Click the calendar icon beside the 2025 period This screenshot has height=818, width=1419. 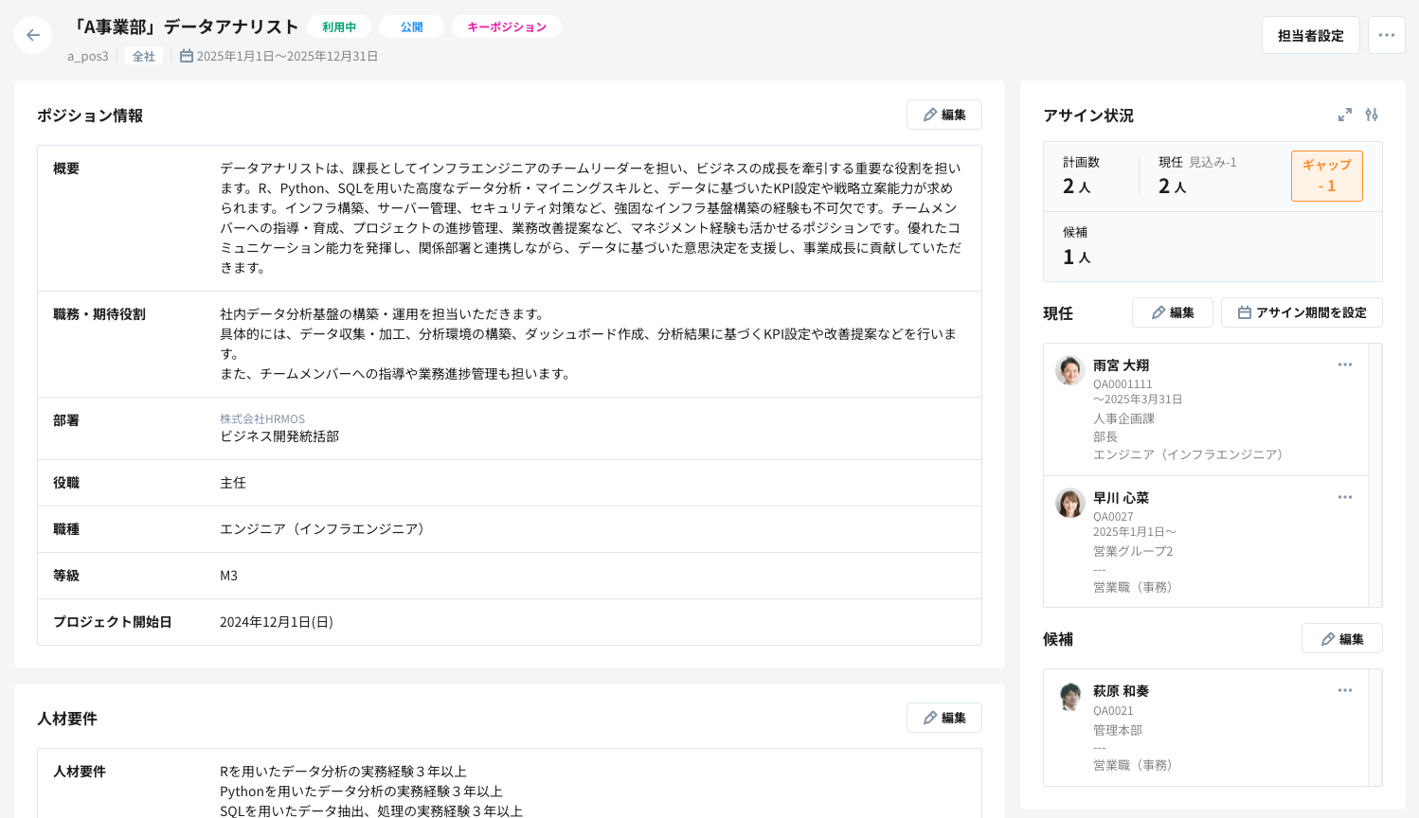[186, 56]
